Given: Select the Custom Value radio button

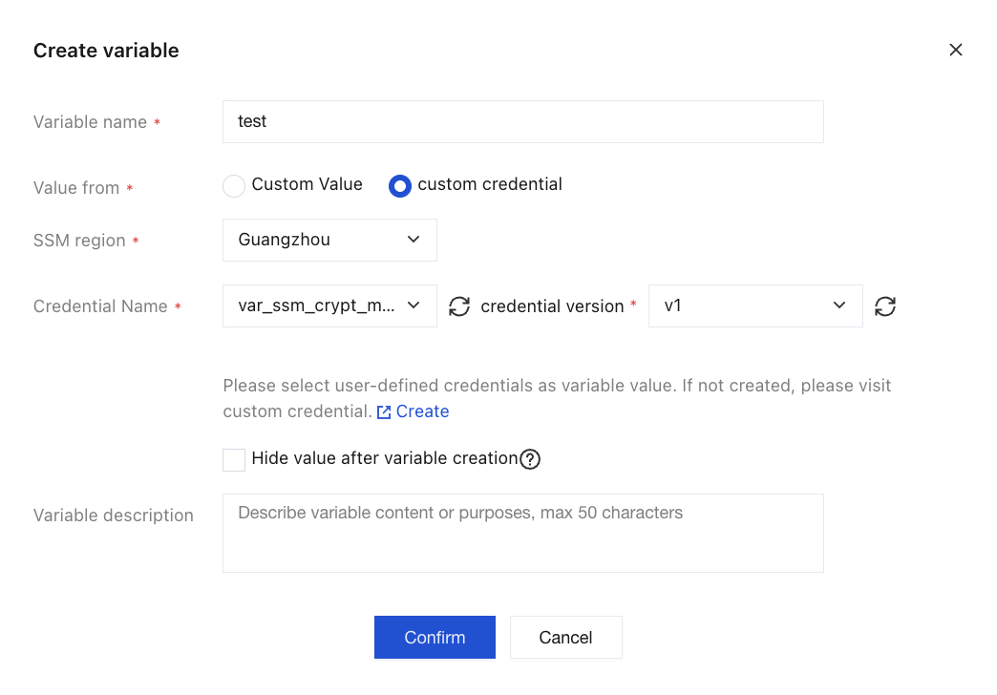Looking at the screenshot, I should pyautogui.click(x=234, y=185).
